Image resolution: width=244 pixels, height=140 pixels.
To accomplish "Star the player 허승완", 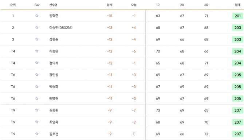I will [37, 51].
